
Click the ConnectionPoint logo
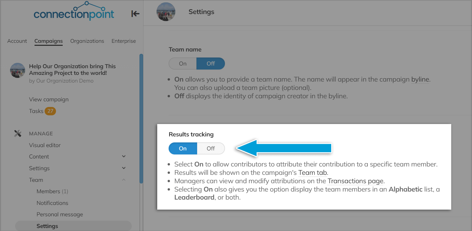click(74, 11)
